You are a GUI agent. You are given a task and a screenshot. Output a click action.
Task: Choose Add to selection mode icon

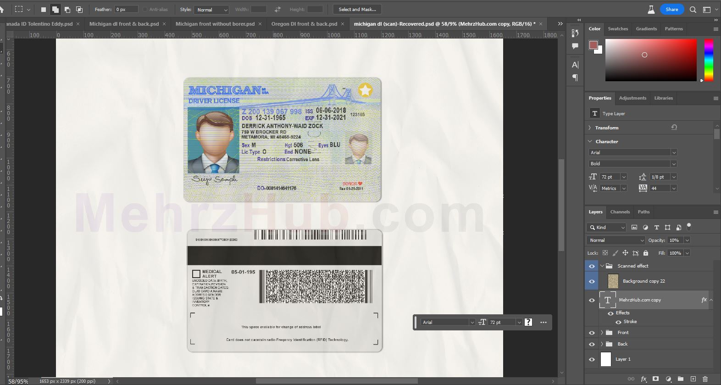click(55, 9)
